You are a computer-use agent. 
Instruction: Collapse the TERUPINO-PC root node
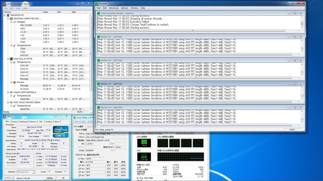pyautogui.click(x=5, y=15)
